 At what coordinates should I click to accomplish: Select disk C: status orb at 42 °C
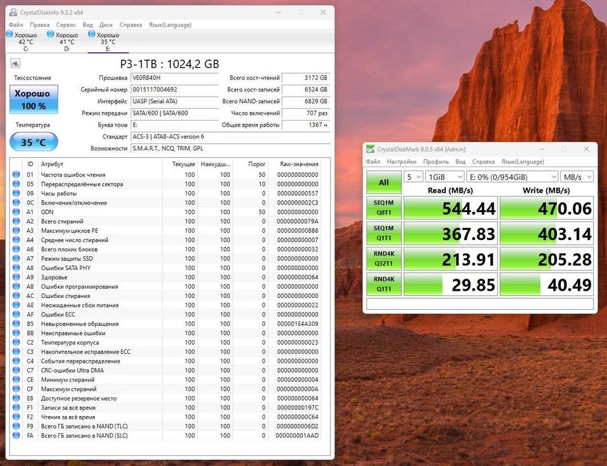10,34
